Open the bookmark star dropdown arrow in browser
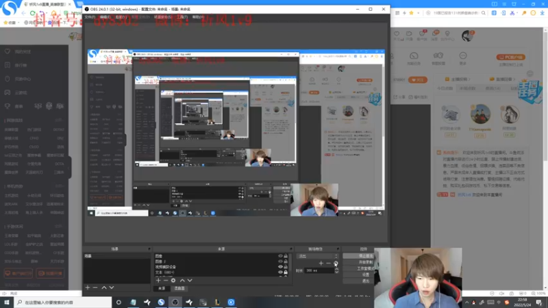Image resolution: width=548 pixels, height=308 pixels. tap(419, 13)
